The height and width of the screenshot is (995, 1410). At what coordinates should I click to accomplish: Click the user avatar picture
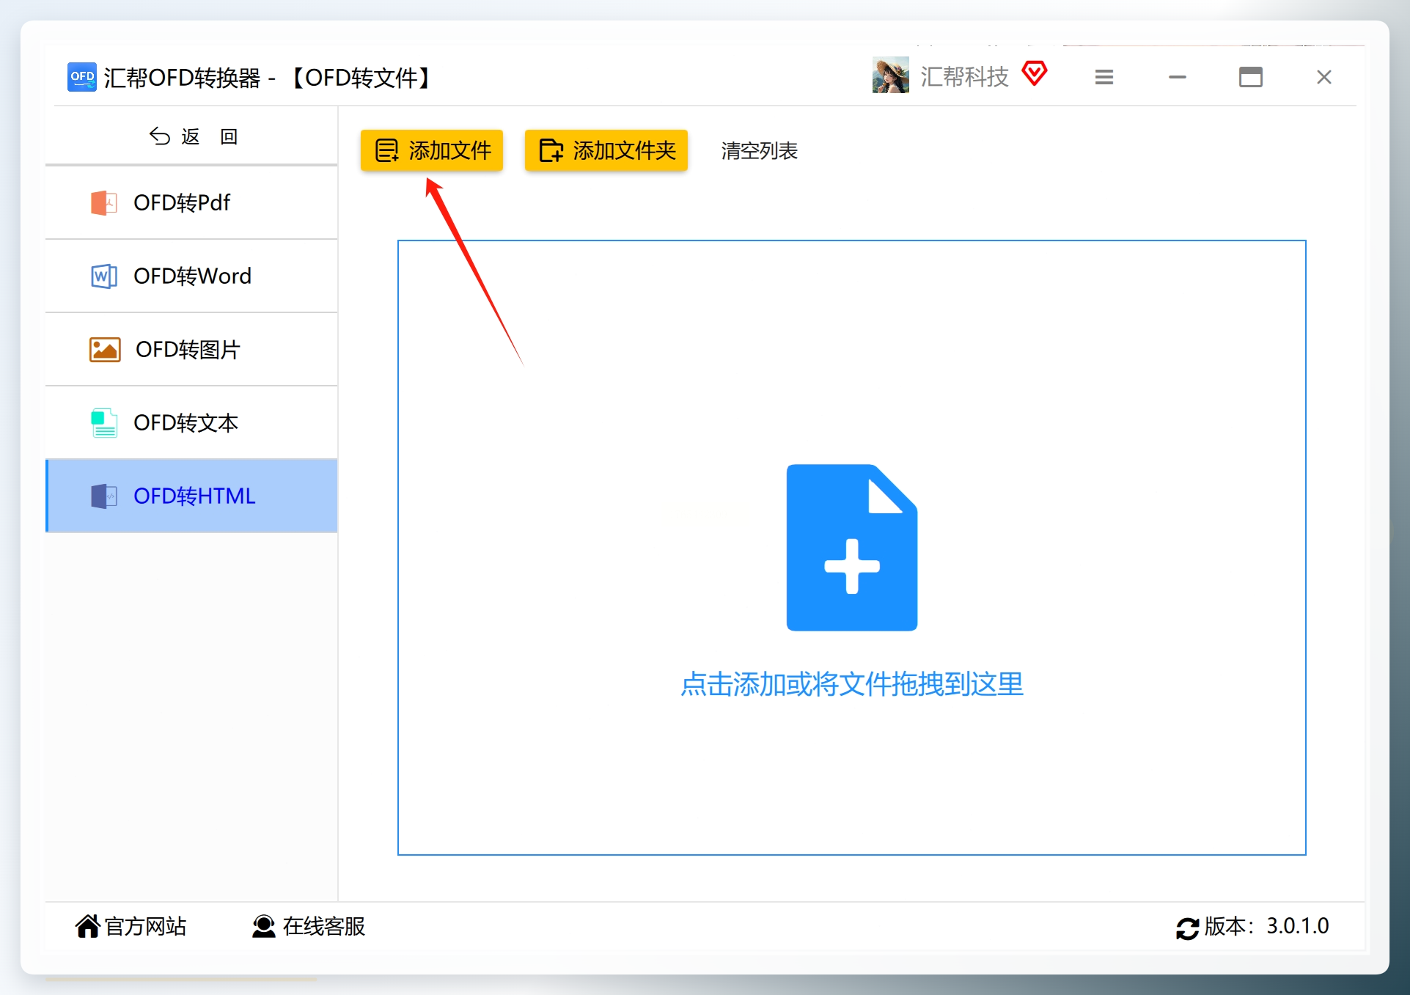(x=890, y=76)
